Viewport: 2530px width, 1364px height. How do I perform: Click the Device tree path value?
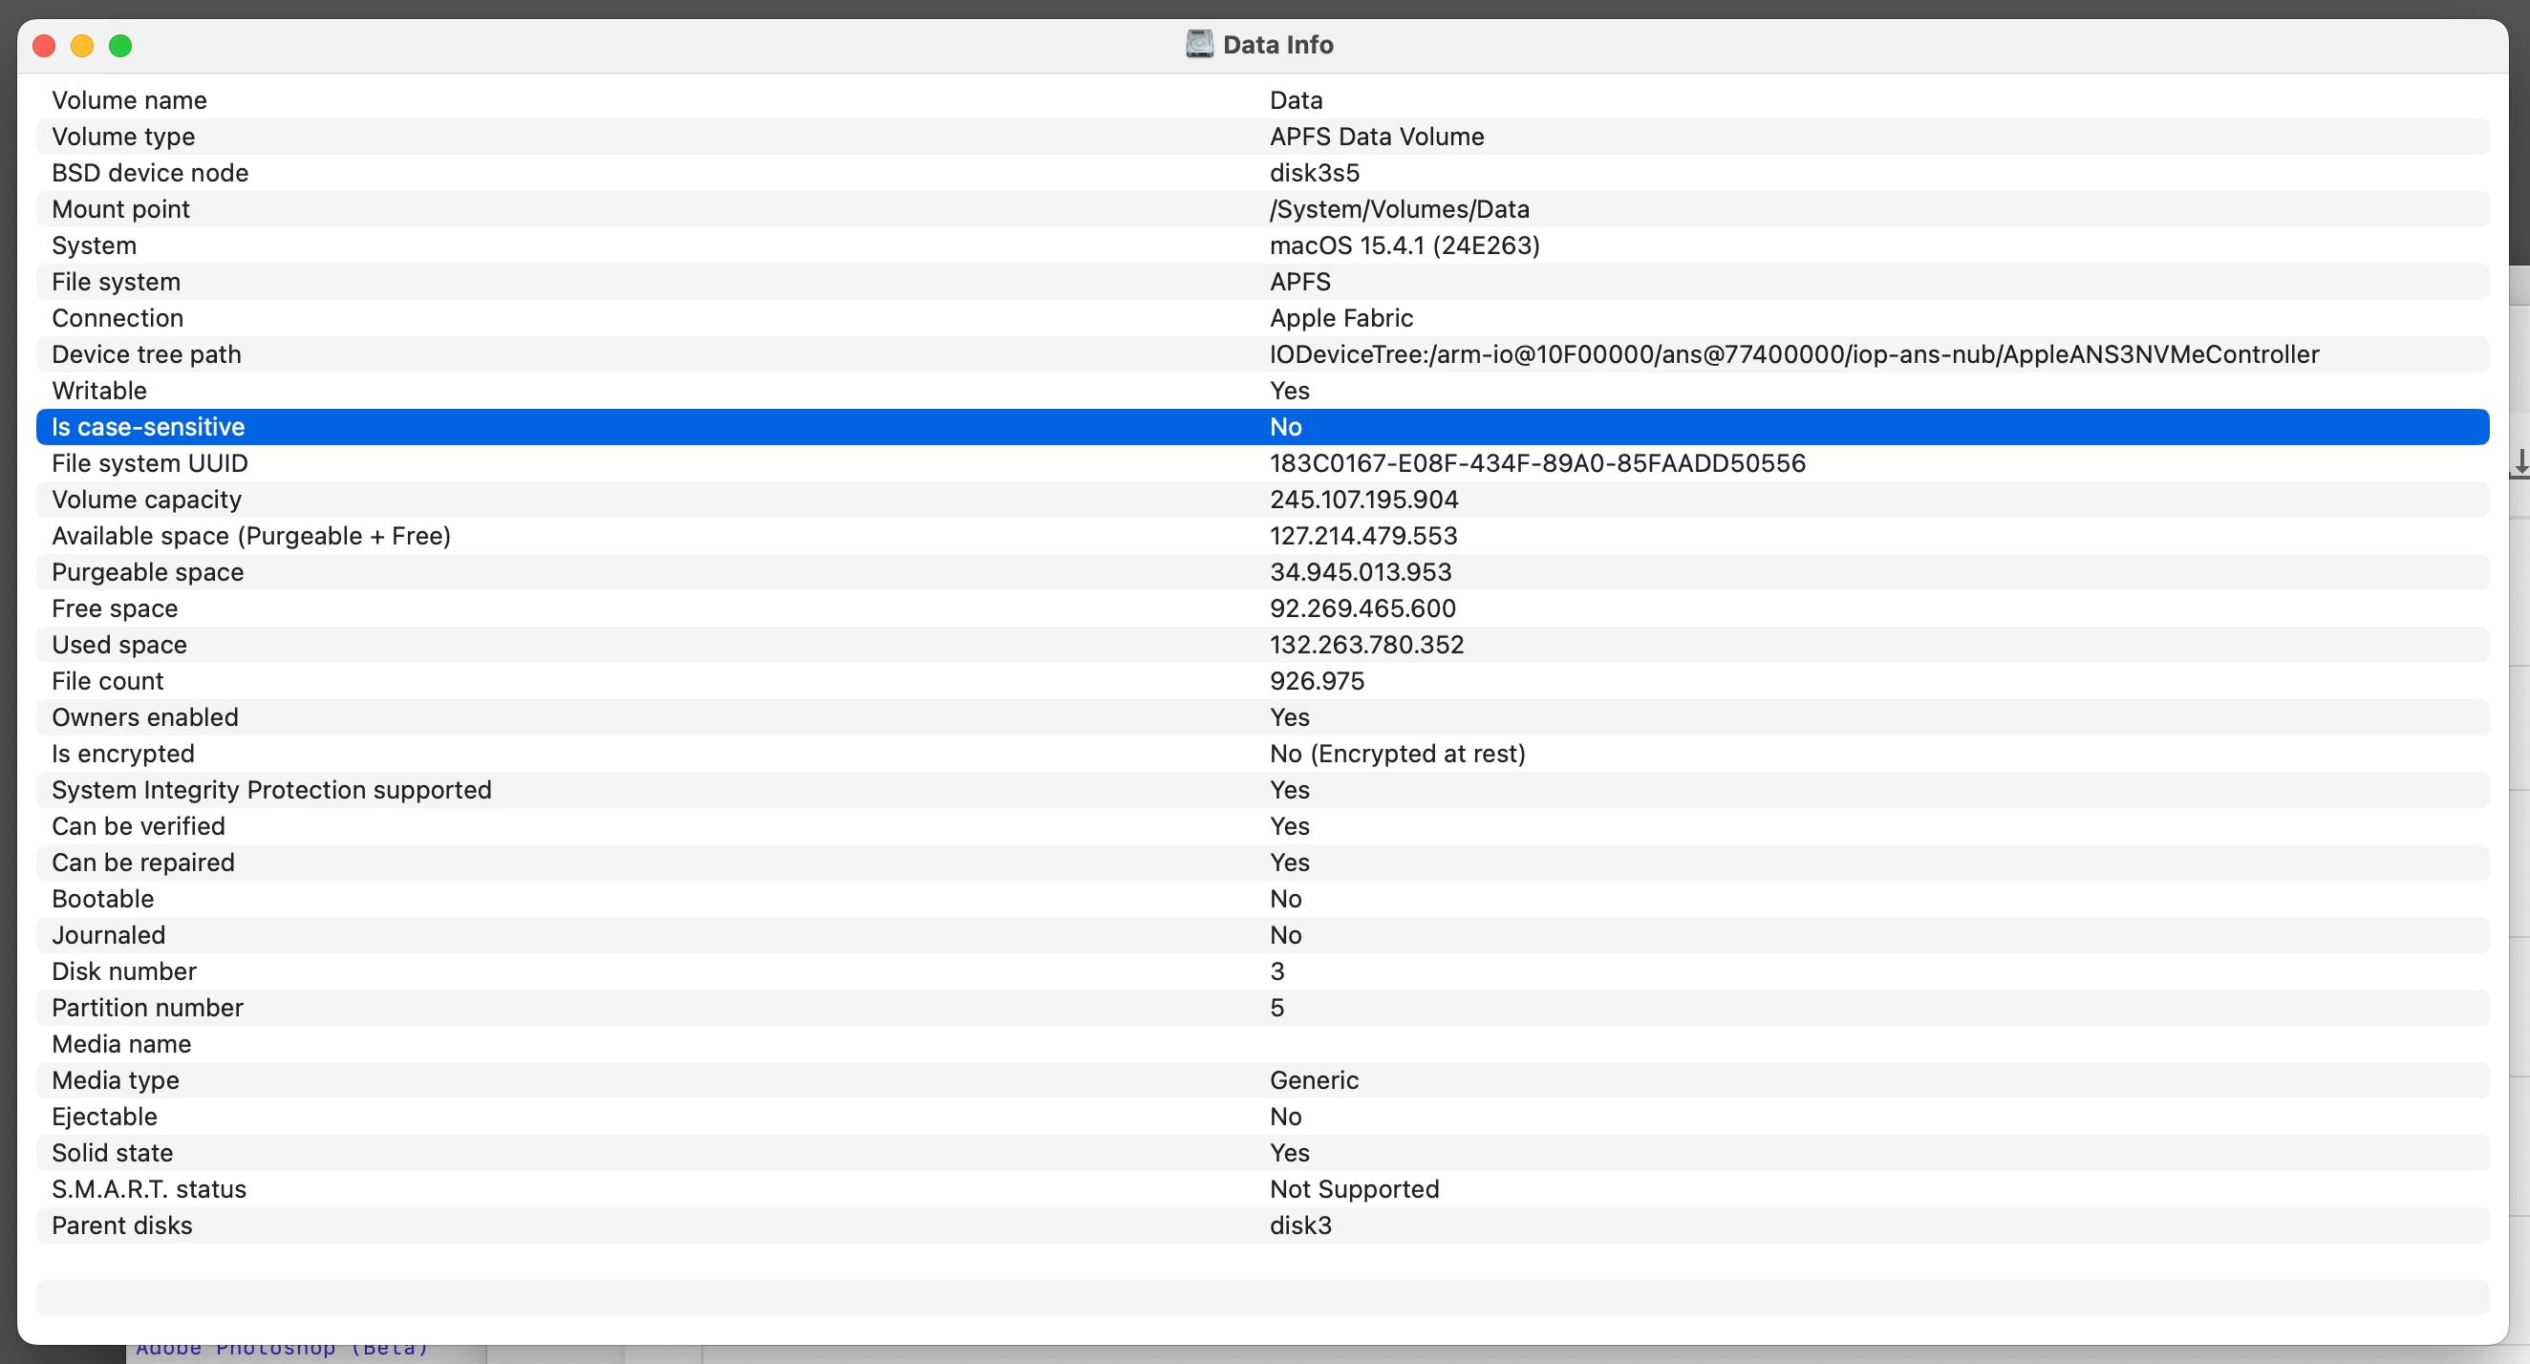(x=1793, y=354)
